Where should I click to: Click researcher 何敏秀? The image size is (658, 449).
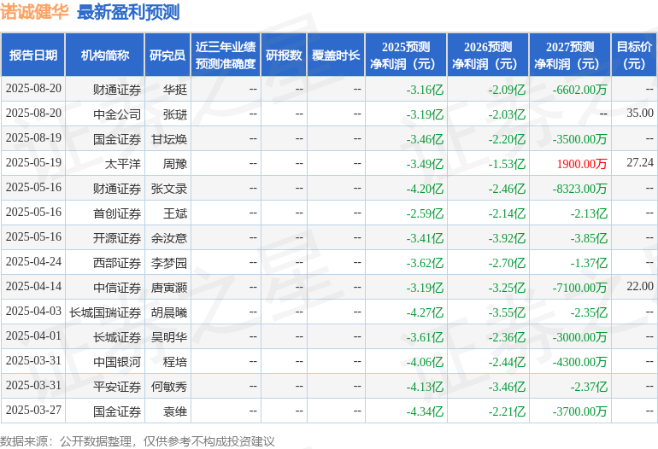(169, 387)
